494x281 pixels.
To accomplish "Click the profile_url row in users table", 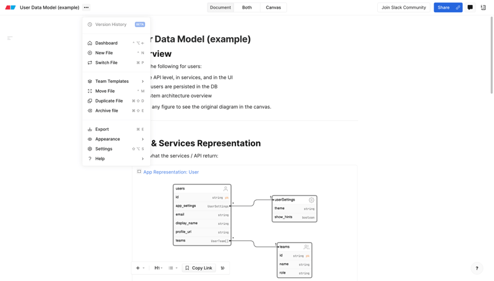I will tap(202, 232).
